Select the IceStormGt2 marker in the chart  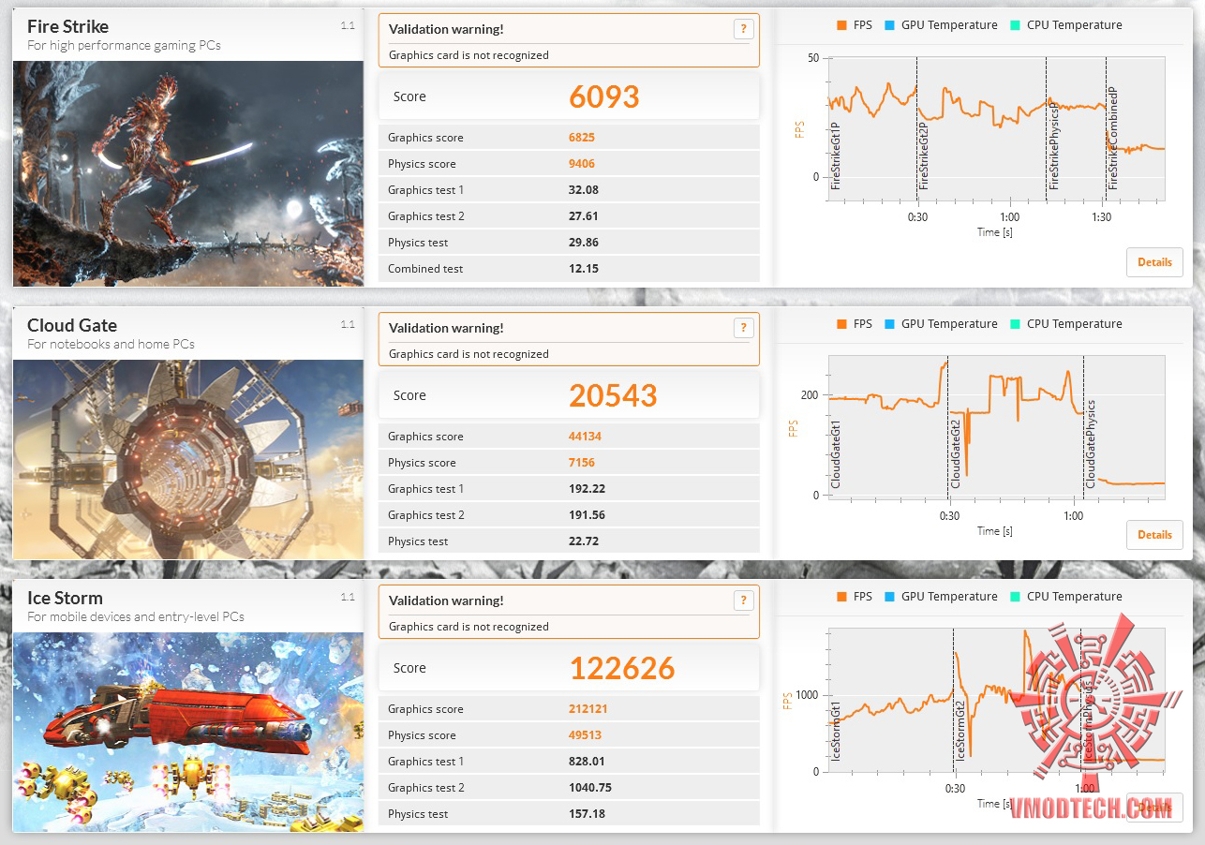click(x=960, y=731)
